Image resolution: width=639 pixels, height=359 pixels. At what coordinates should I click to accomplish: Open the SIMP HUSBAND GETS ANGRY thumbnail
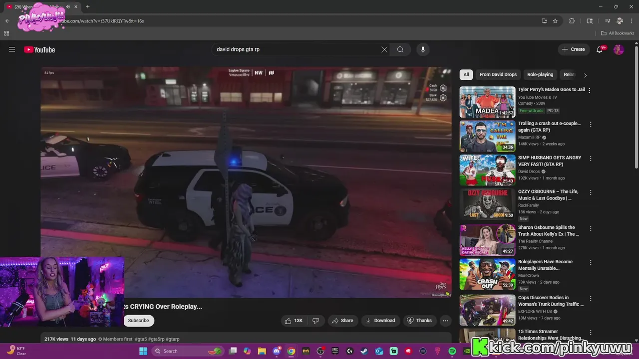click(x=487, y=170)
